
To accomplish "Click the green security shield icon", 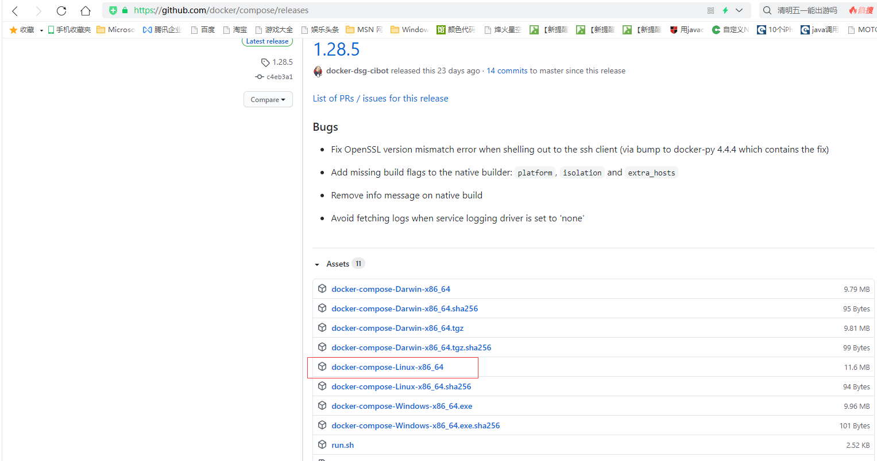I will pyautogui.click(x=113, y=10).
